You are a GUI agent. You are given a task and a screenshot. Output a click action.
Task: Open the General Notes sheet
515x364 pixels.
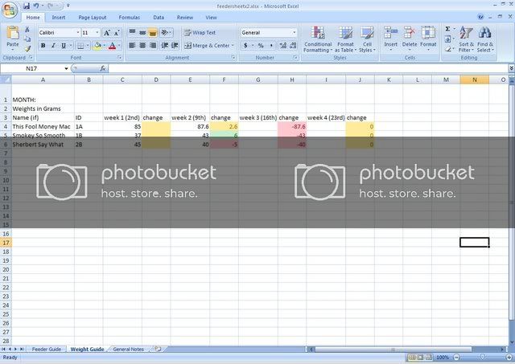[x=128, y=350]
